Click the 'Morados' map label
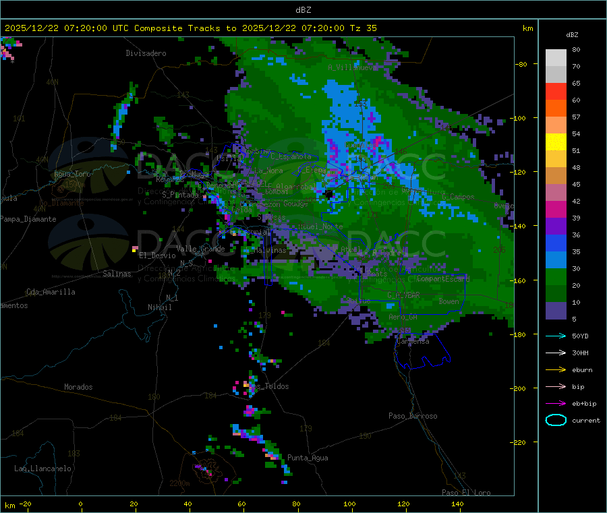607x513 pixels. point(78,387)
